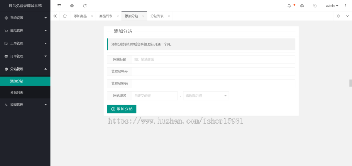Close the 商品列表 tab
Viewport: 352px width, 166px height.
click(x=118, y=16)
